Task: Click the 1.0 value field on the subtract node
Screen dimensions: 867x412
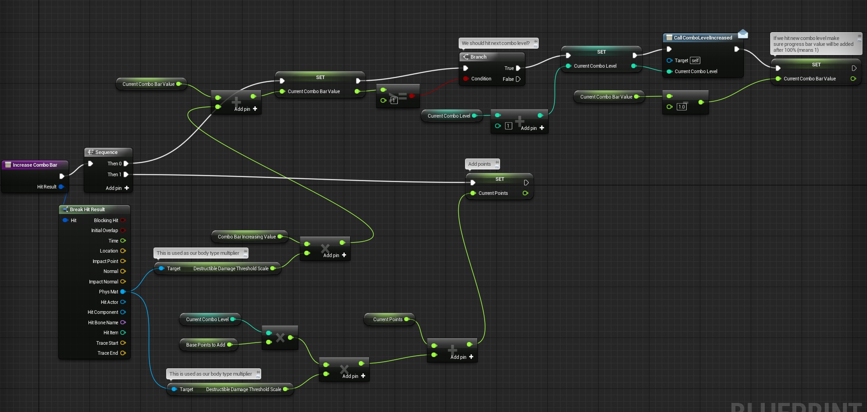Action: point(682,107)
